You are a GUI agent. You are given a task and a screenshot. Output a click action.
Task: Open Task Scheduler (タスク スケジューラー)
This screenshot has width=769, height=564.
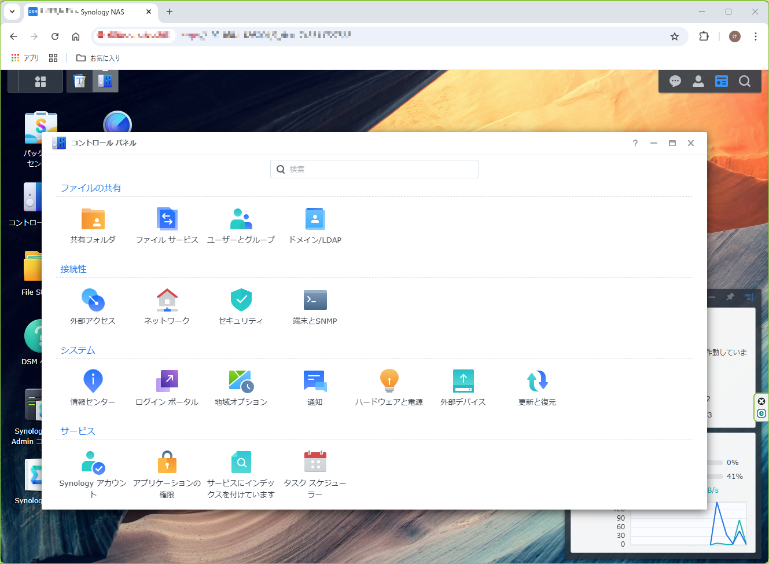pyautogui.click(x=315, y=475)
